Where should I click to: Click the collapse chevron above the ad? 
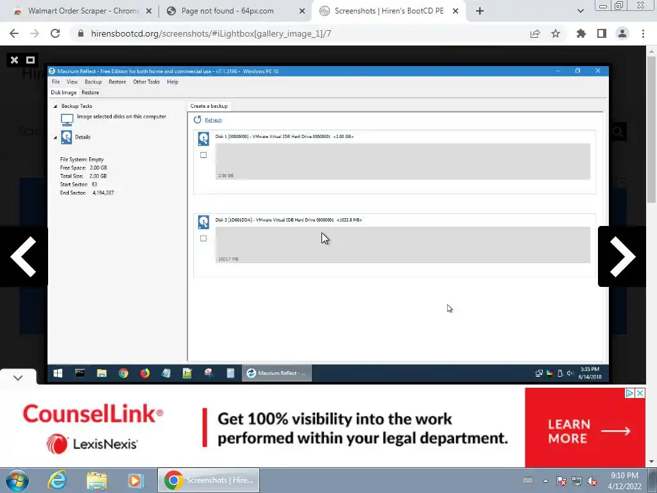[x=17, y=377]
